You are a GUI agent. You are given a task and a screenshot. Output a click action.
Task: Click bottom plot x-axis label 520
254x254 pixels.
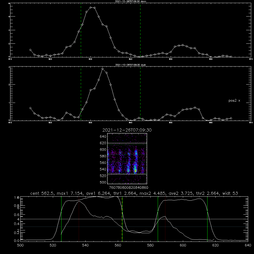[53, 245]
